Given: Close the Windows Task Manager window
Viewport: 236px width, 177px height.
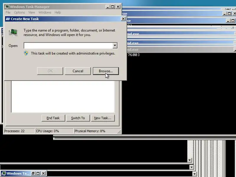Looking at the screenshot, I should [118, 7].
